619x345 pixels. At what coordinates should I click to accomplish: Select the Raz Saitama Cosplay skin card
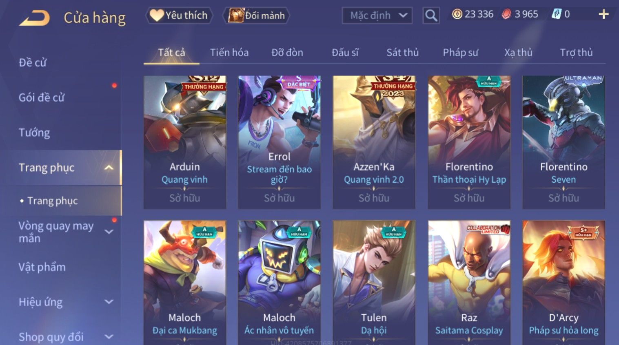tap(469, 282)
